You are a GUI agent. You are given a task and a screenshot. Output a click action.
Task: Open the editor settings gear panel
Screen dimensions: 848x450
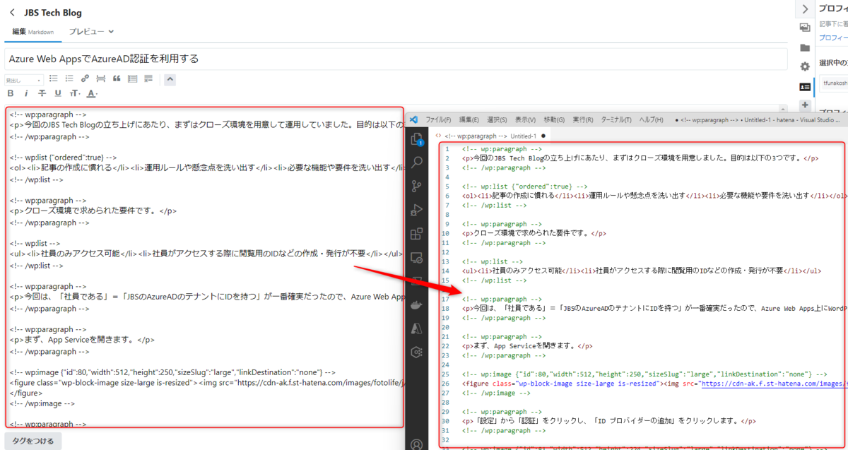pyautogui.click(x=805, y=66)
